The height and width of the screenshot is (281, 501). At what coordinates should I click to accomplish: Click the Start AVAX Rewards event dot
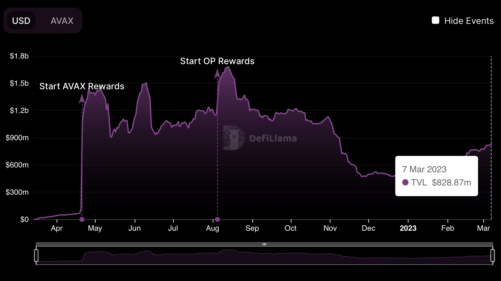coord(82,219)
